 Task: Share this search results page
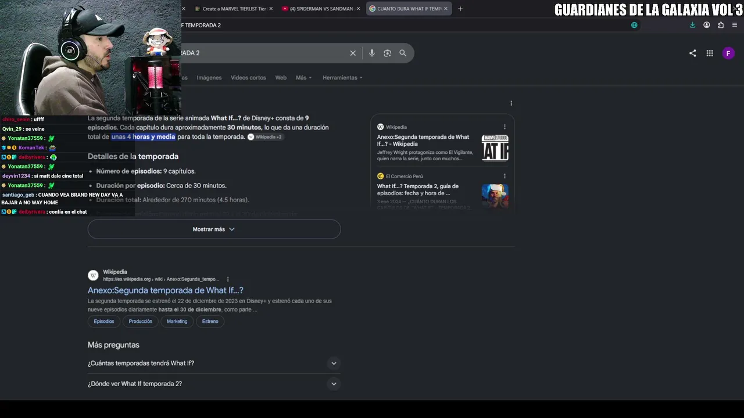692,53
